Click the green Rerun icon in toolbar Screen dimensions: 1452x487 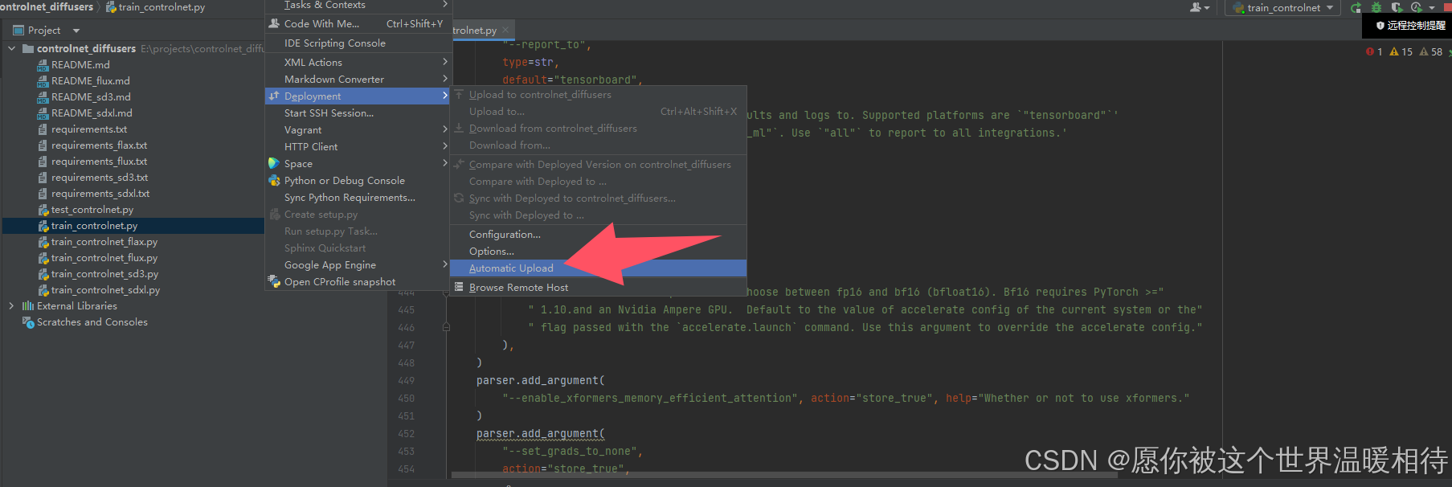coord(1356,7)
